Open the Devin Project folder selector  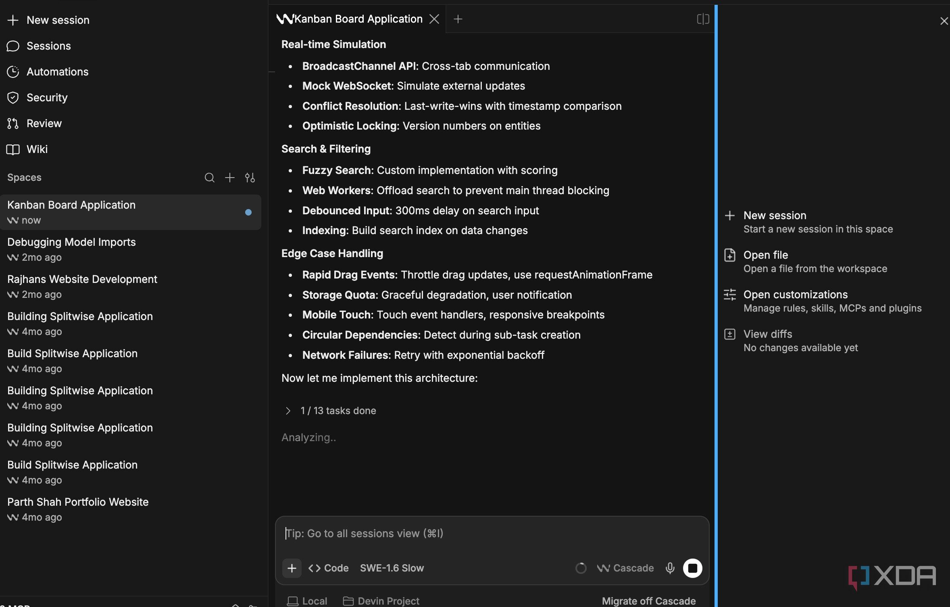(x=381, y=601)
